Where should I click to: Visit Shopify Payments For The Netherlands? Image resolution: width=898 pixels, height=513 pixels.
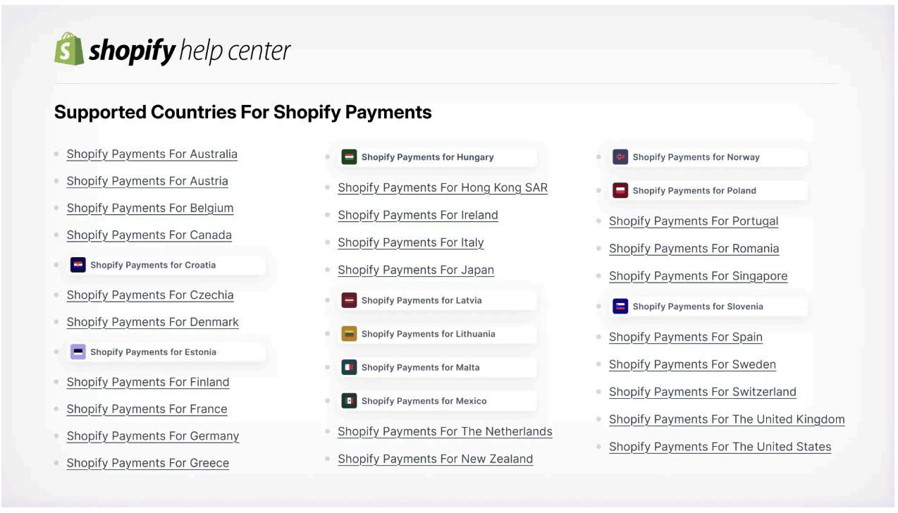click(444, 431)
